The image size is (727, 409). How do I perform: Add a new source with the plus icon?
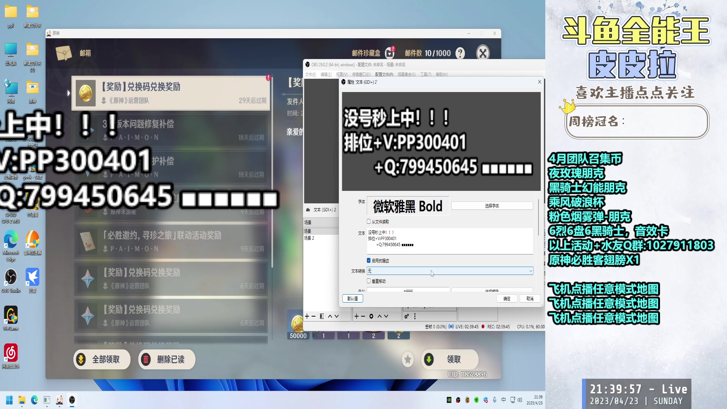(x=356, y=316)
